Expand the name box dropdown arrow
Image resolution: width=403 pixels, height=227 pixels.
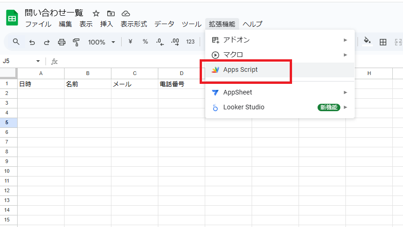38,61
